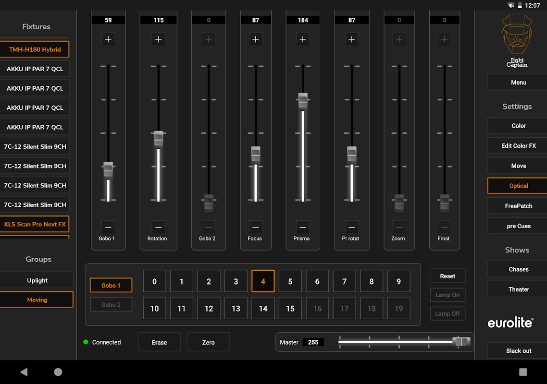Click the Gobo 1 fader knob
The image size is (547, 384).
pos(108,170)
